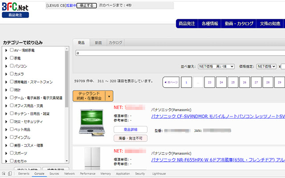
Task: Check the オフィス用品・文具 checkbox
Action: (12, 105)
